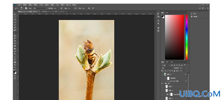
Task: Select the Rectangular Marquee tool
Action: point(15,17)
